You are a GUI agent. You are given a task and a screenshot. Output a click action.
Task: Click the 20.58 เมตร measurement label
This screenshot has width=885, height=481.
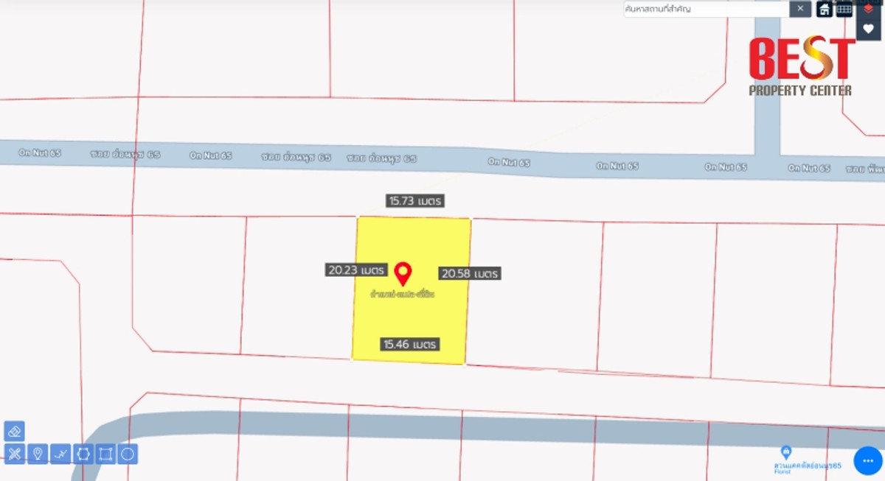(x=470, y=273)
